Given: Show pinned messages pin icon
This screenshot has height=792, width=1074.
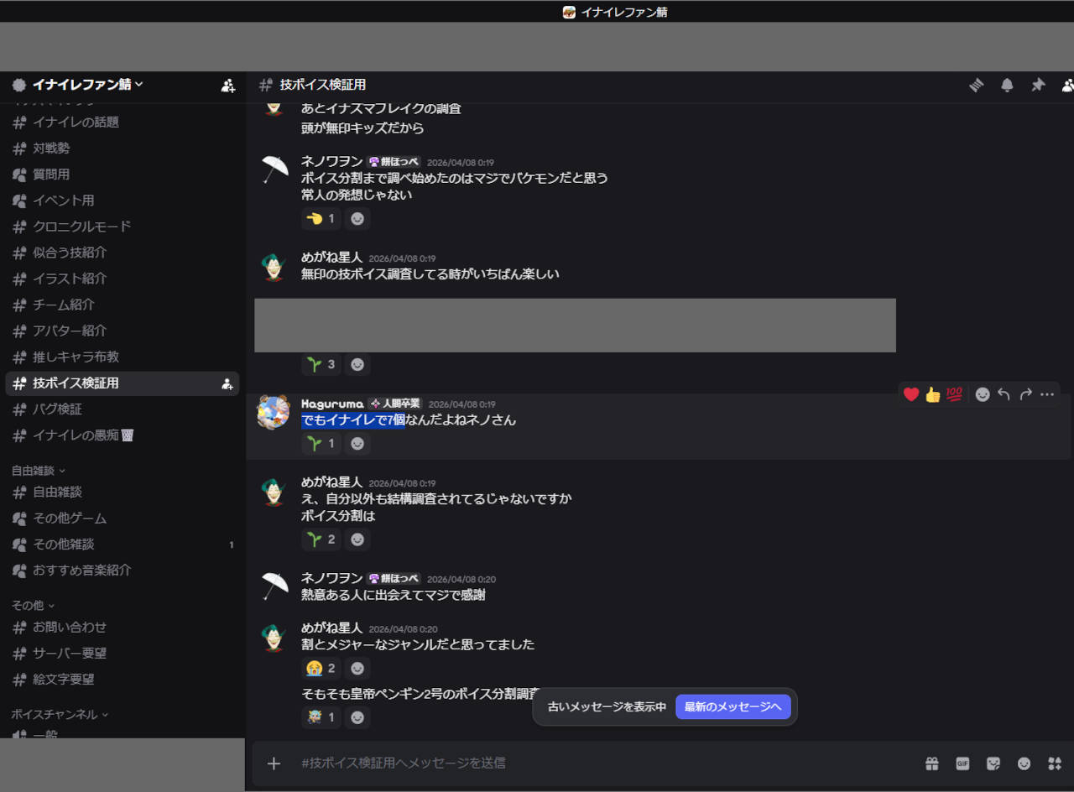Looking at the screenshot, I should tap(1038, 85).
